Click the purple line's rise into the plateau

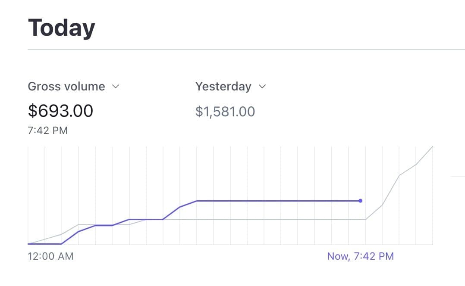pos(188,204)
